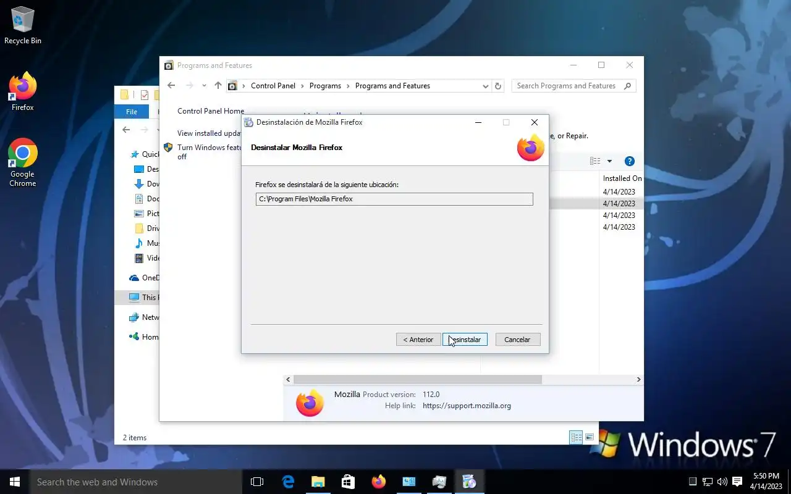Screen dimensions: 791x494
Task: Open Downloads folder in navigation pane
Action: coord(147,184)
